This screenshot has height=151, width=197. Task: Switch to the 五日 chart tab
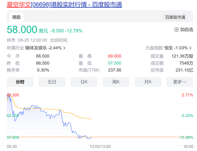(x=52, y=82)
